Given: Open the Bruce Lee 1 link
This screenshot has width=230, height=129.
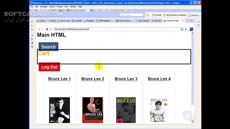Looking at the screenshot, I should [x=59, y=79].
